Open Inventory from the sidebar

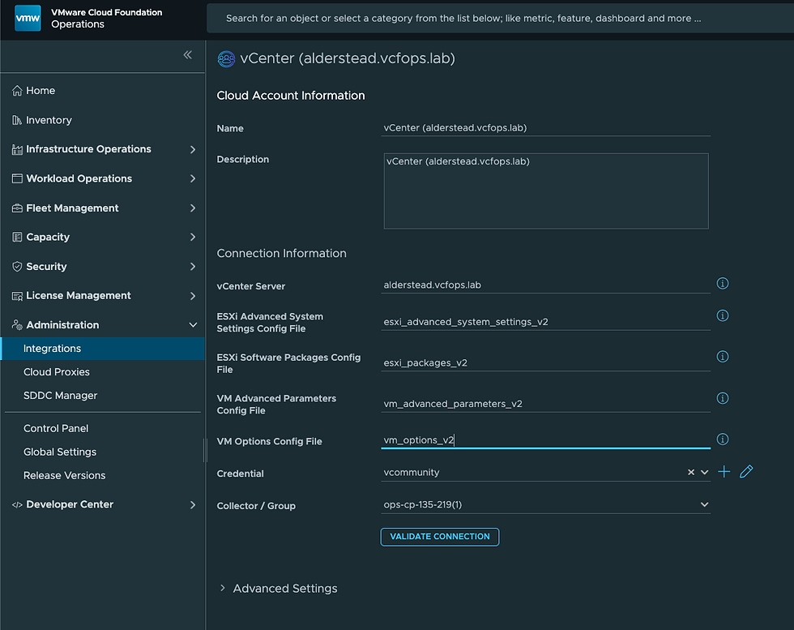[x=49, y=120]
